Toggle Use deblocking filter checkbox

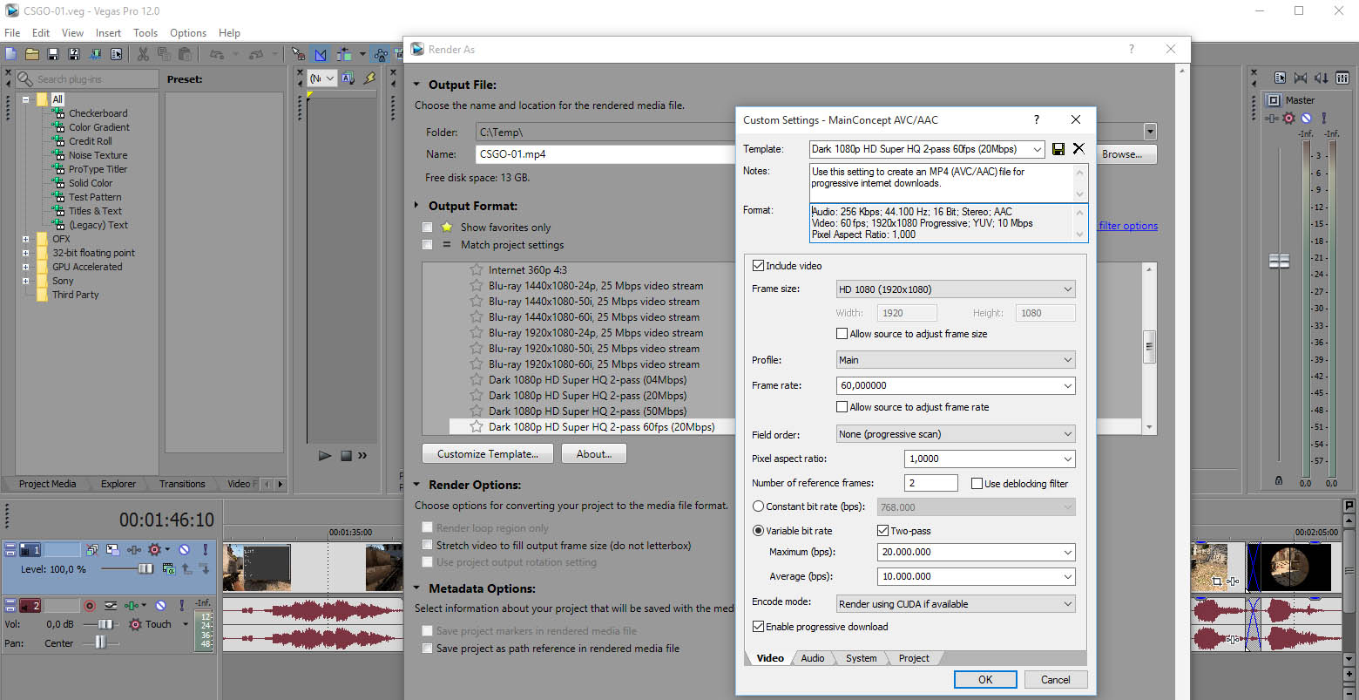[x=977, y=484]
